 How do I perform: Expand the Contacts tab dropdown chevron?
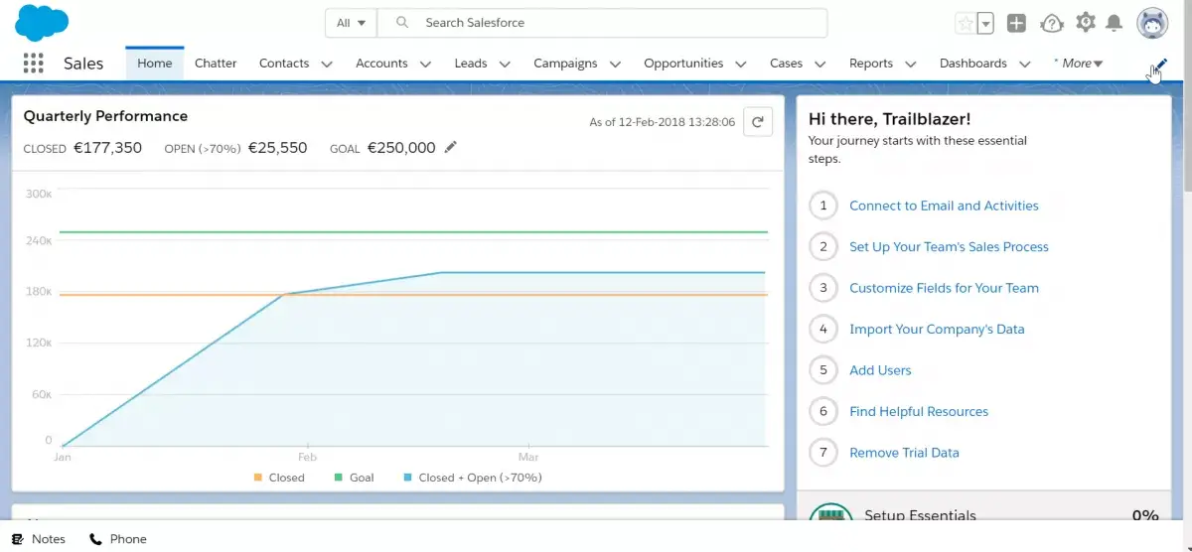pos(326,64)
